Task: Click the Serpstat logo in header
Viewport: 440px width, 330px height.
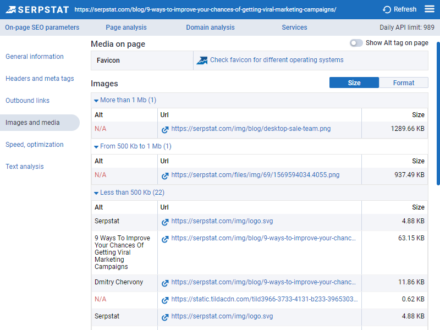Action: click(x=37, y=9)
